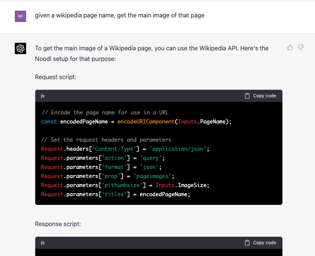Click the 'application/json' string in code
Image resolution: width=315 pixels, height=256 pixels.
coord(179,149)
